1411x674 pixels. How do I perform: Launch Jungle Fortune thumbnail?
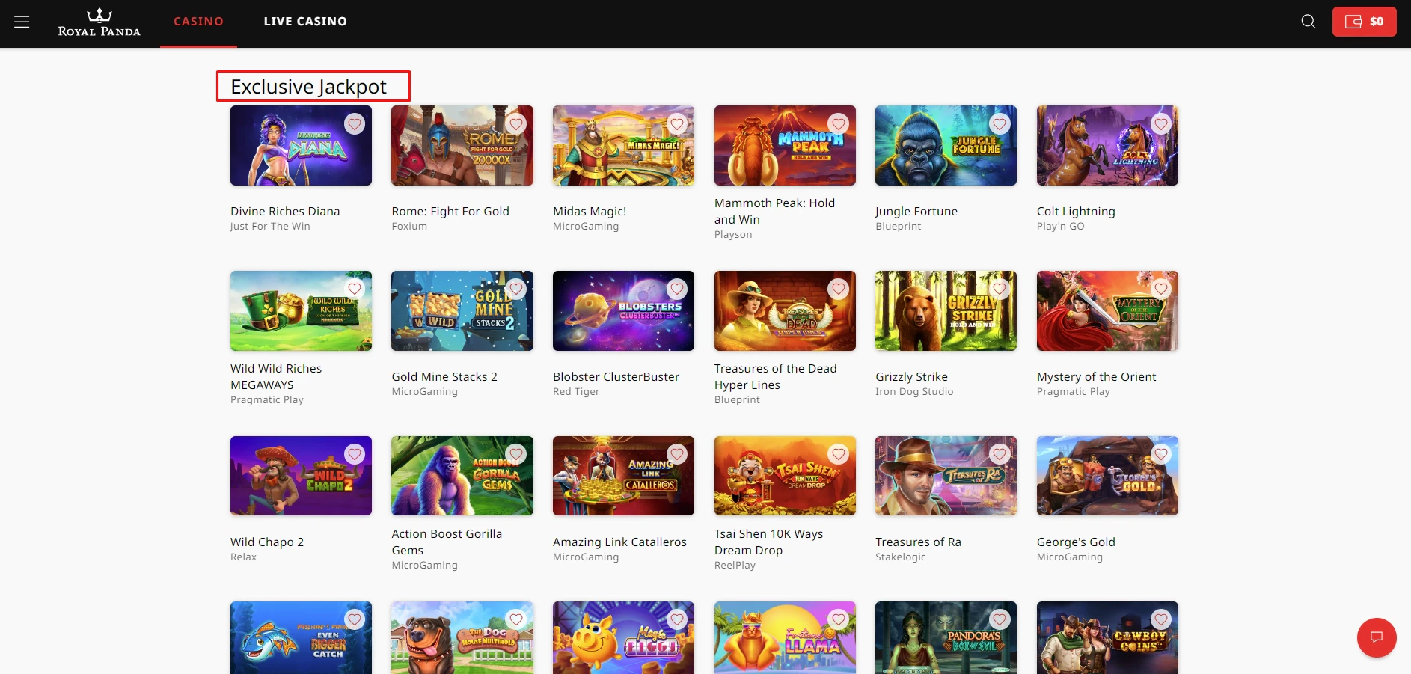946,145
